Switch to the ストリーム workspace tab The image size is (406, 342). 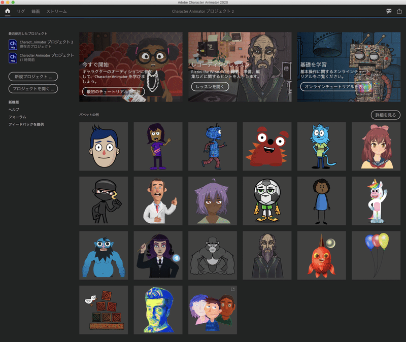click(56, 11)
